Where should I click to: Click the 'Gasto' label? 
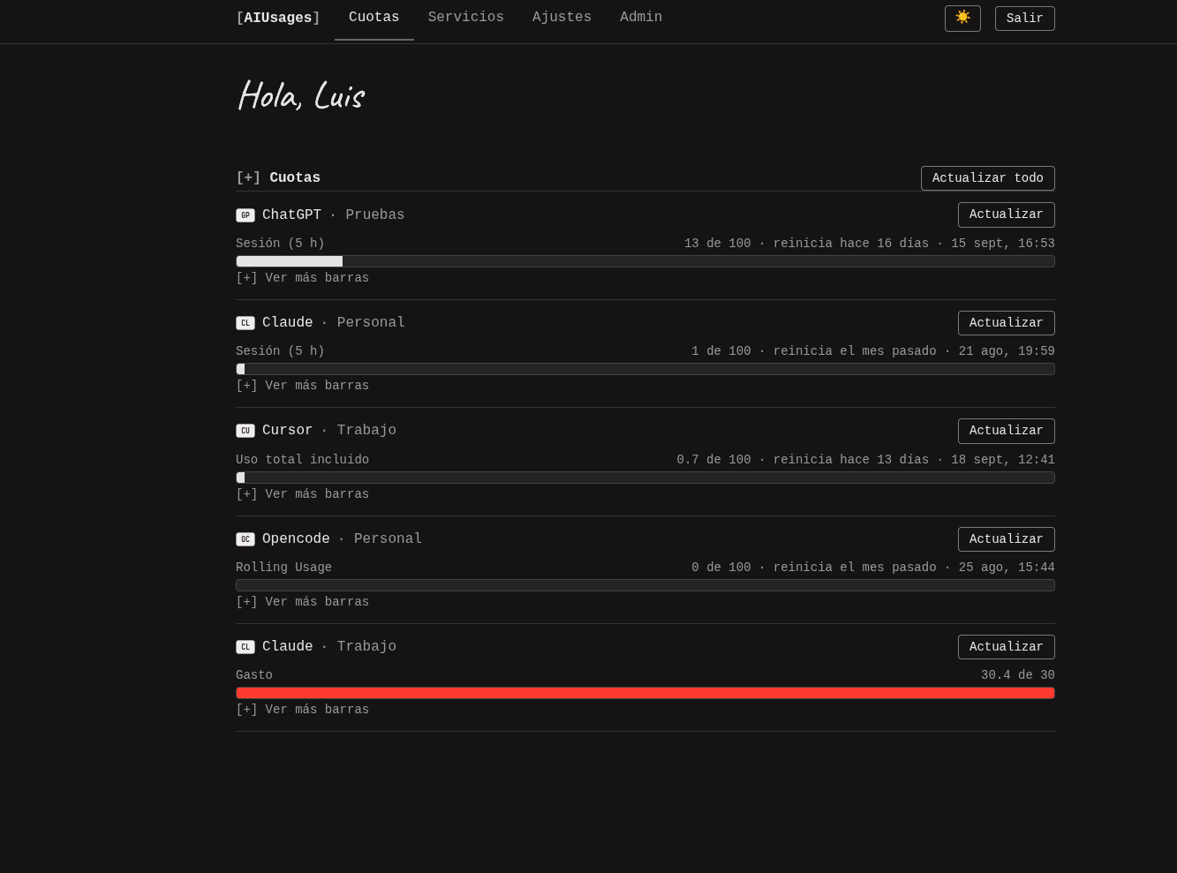(254, 675)
